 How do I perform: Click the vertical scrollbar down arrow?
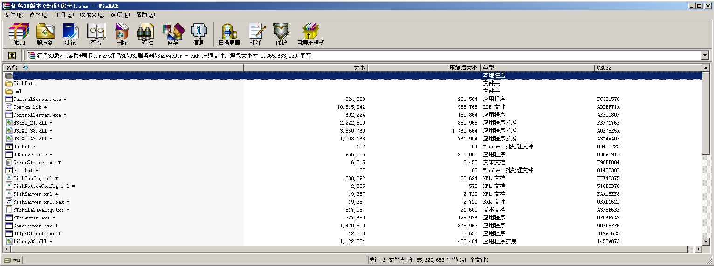(x=706, y=242)
